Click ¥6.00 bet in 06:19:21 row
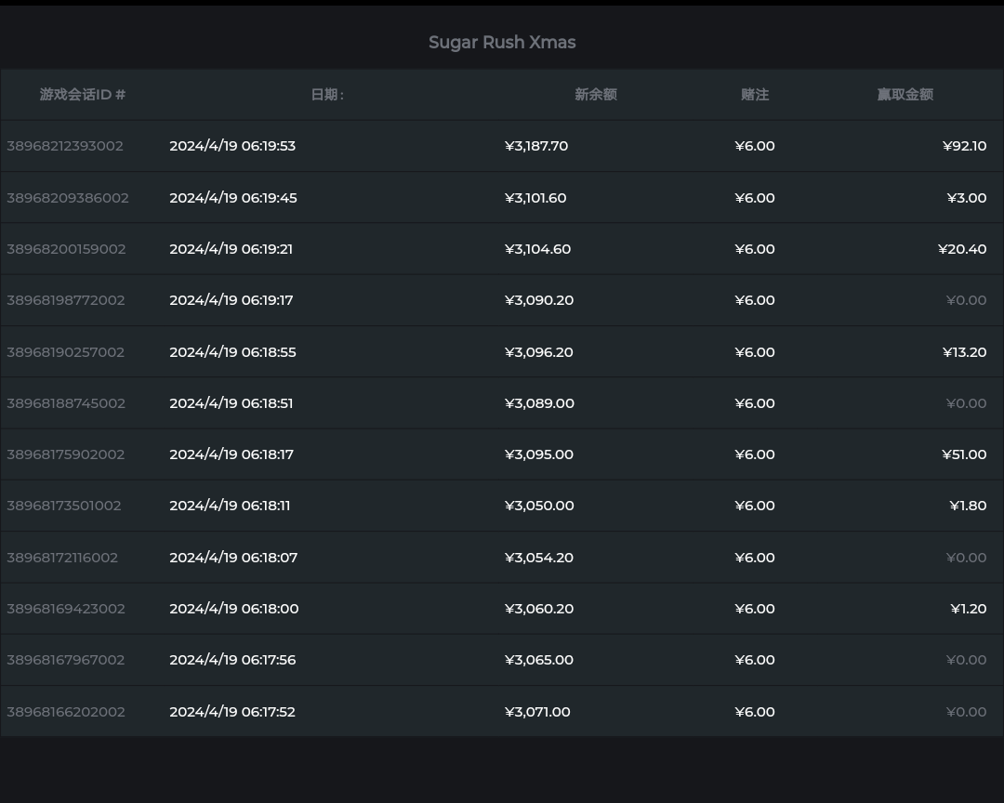Viewport: 1004px width, 803px height. [x=755, y=249]
